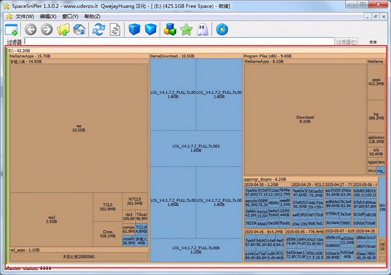Screen dimensions: 391x275
Task: Select the apps 422.3MB block
Action: pos(376,82)
